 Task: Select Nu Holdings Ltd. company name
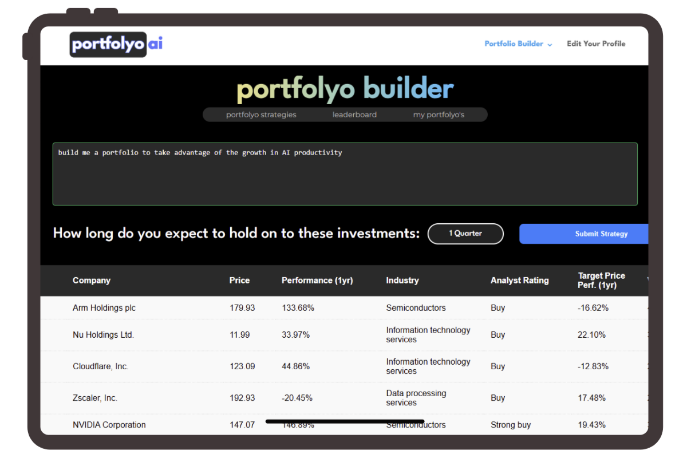click(x=103, y=335)
